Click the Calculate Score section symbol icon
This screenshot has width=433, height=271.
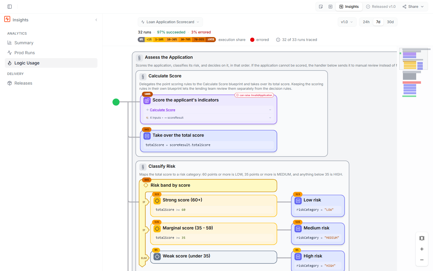coord(143,76)
